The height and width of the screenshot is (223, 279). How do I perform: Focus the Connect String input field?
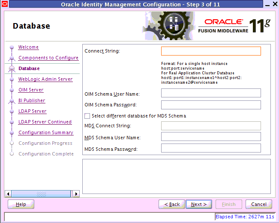tap(211, 51)
